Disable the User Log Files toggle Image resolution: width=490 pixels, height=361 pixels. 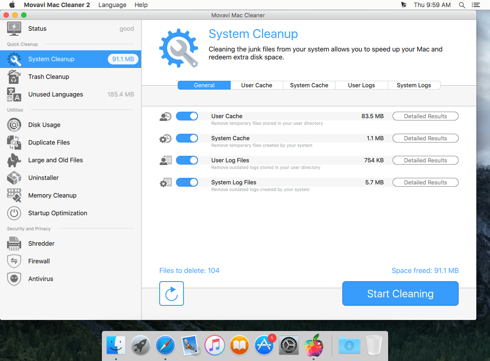pyautogui.click(x=187, y=161)
